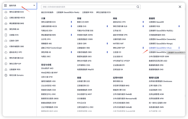Open recent service GaussDB(for Redis)
This screenshot has width=188, height=119.
pos(68,12)
